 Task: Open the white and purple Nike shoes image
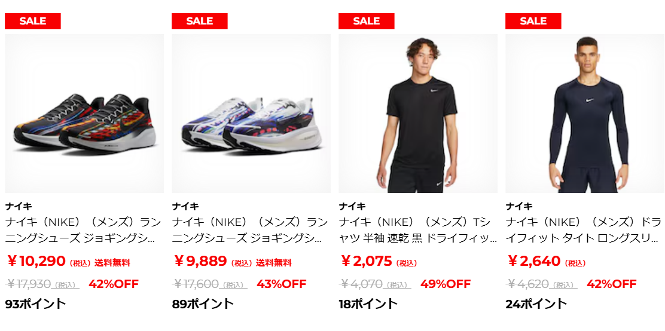point(251,114)
